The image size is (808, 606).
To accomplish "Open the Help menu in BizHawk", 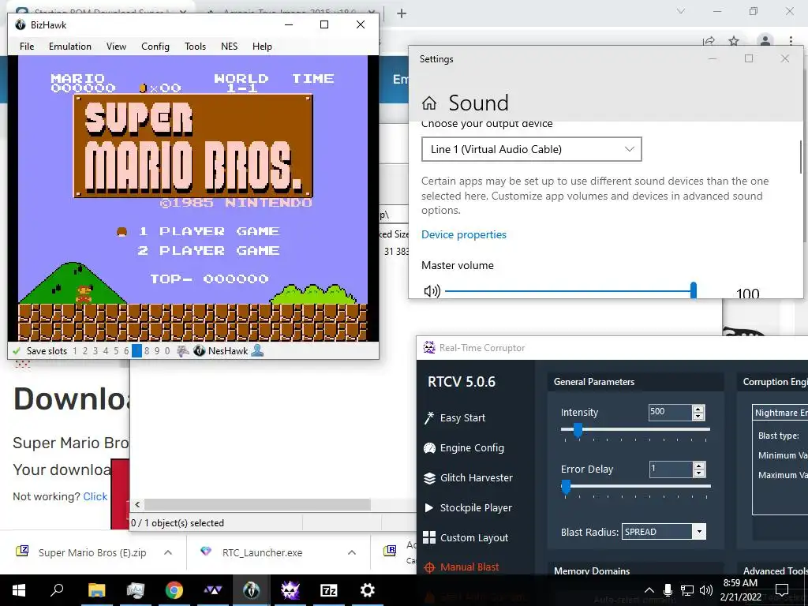I will [x=262, y=47].
